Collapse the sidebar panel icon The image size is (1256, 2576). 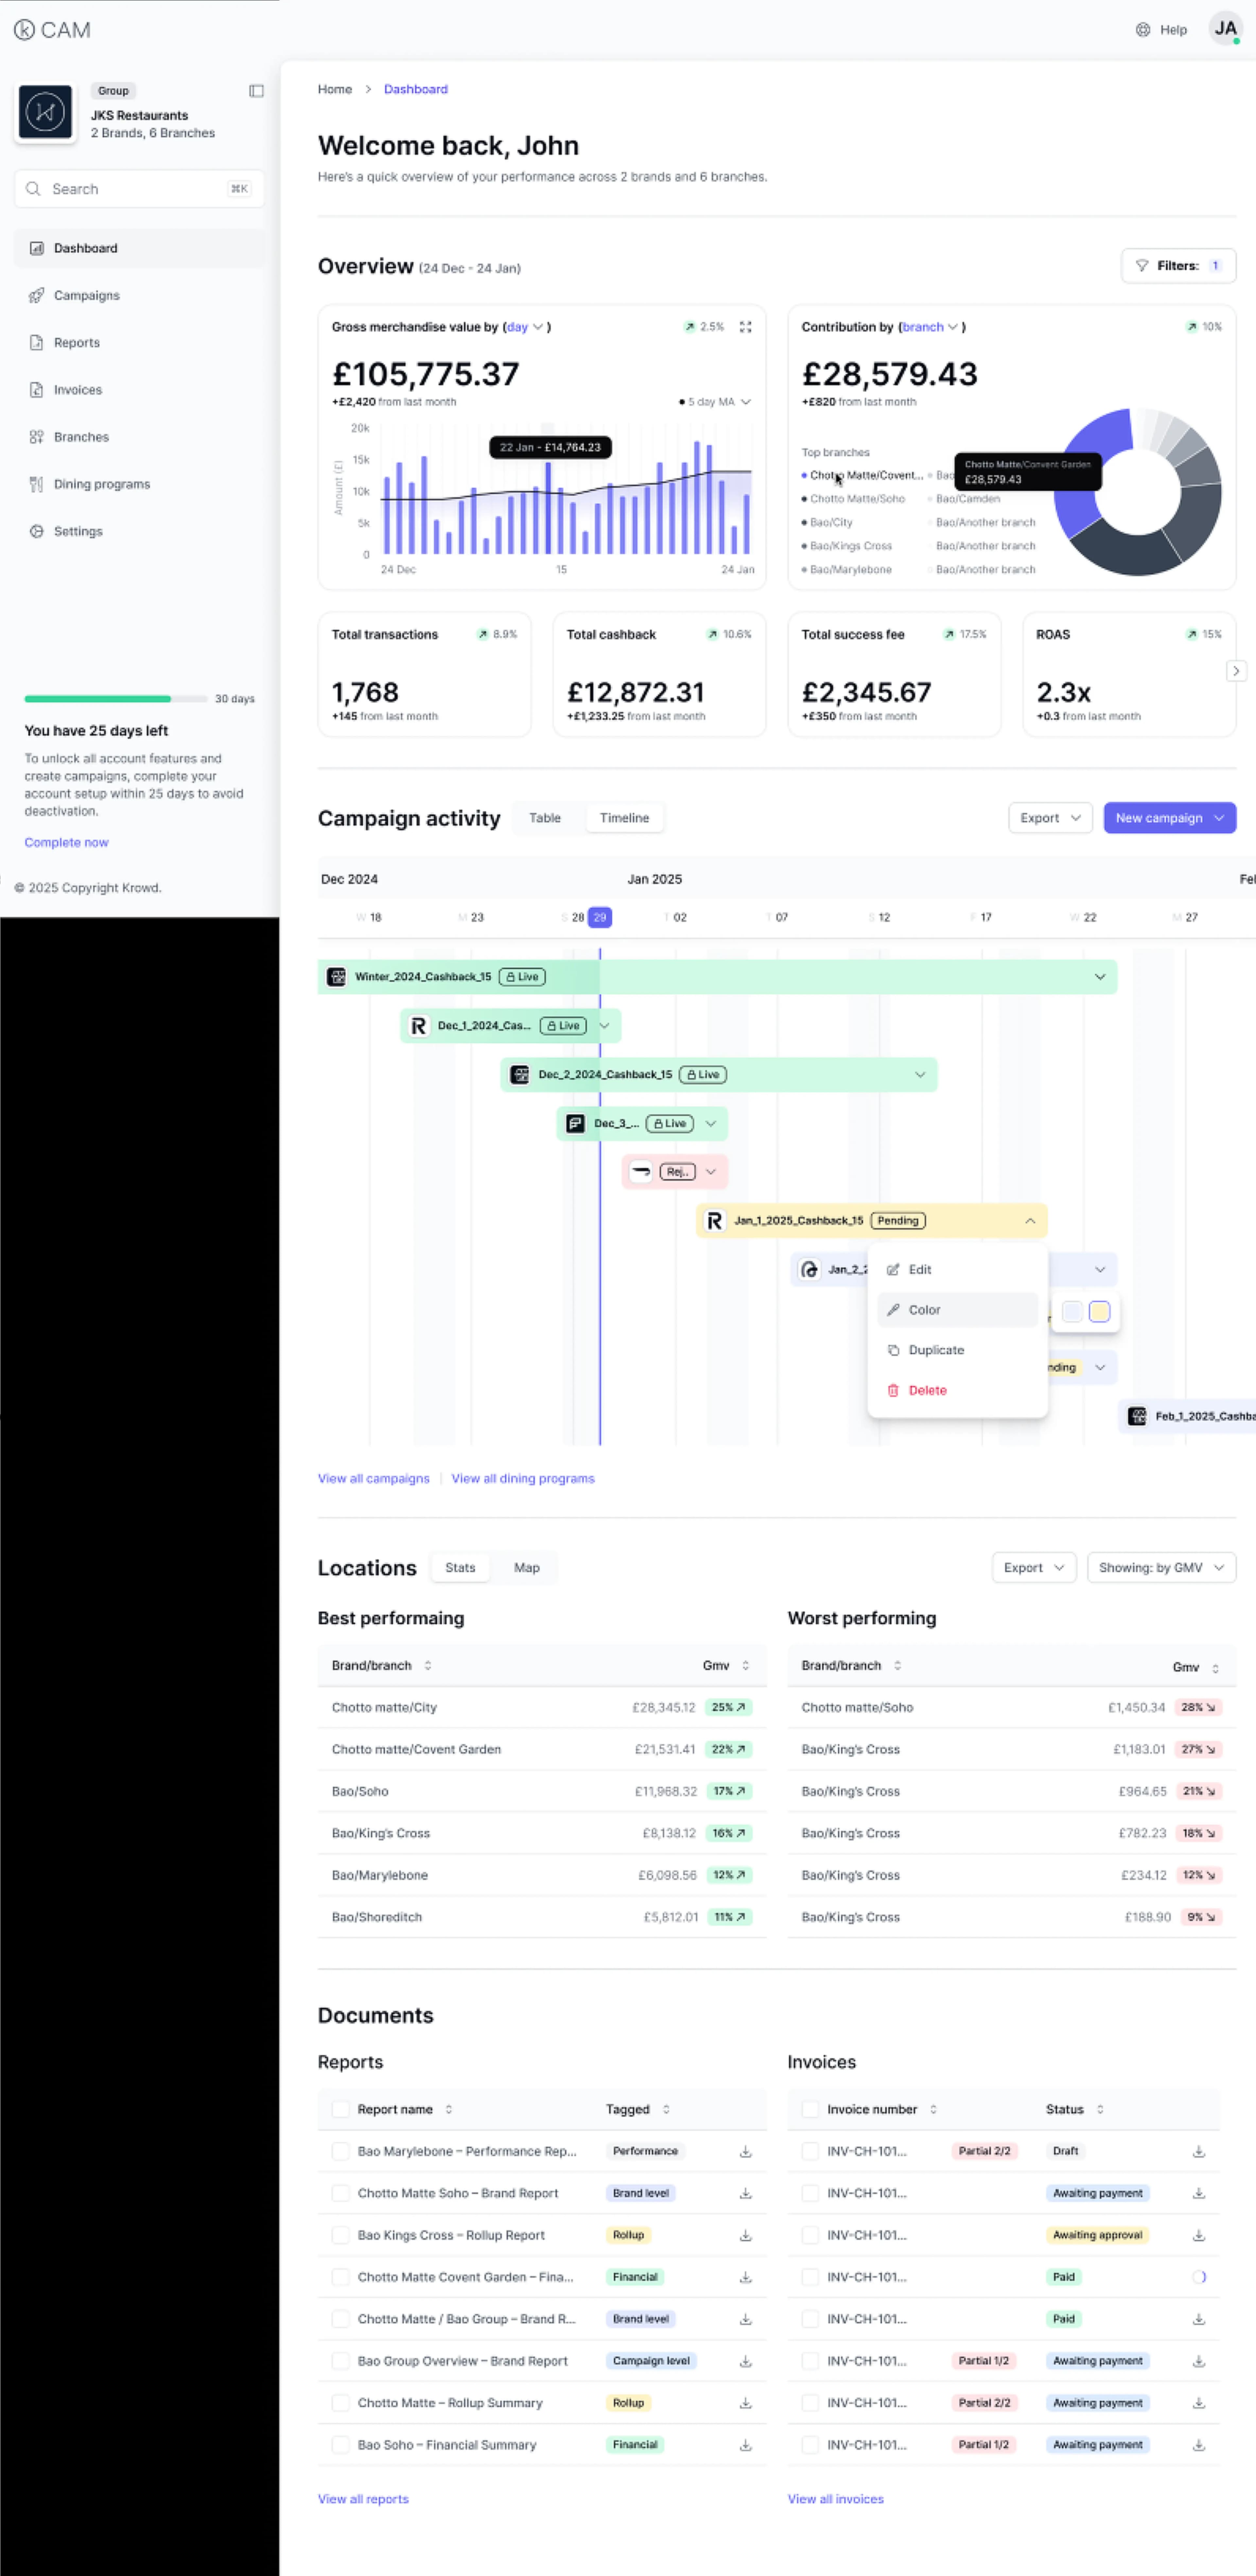256,91
